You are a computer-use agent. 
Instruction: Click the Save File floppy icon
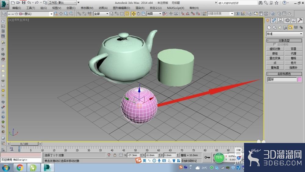pos(23,3)
